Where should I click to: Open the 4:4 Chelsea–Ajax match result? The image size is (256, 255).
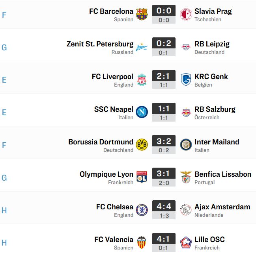pos(164,210)
